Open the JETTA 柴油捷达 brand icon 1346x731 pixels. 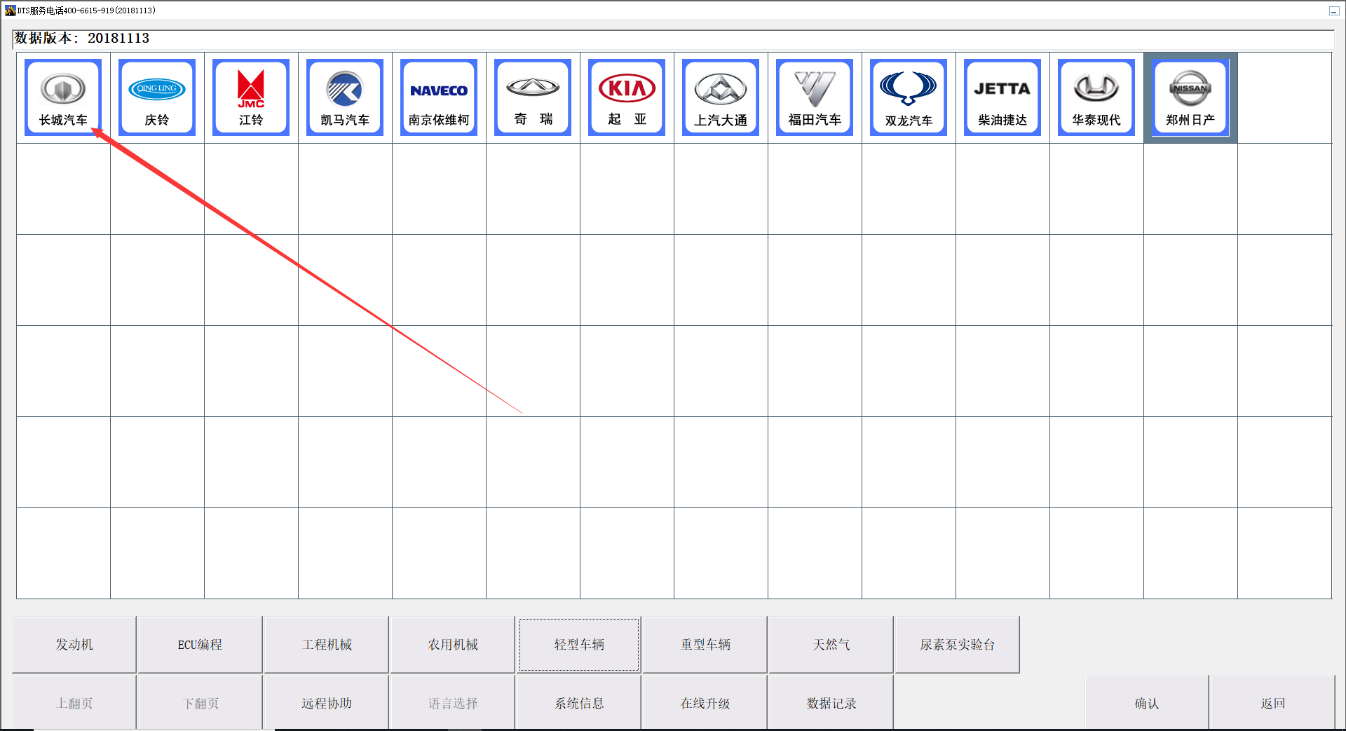[x=1002, y=97]
